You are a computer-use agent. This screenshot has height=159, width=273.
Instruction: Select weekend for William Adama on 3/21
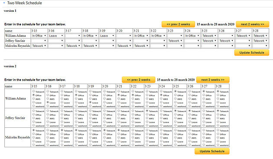[119, 106]
